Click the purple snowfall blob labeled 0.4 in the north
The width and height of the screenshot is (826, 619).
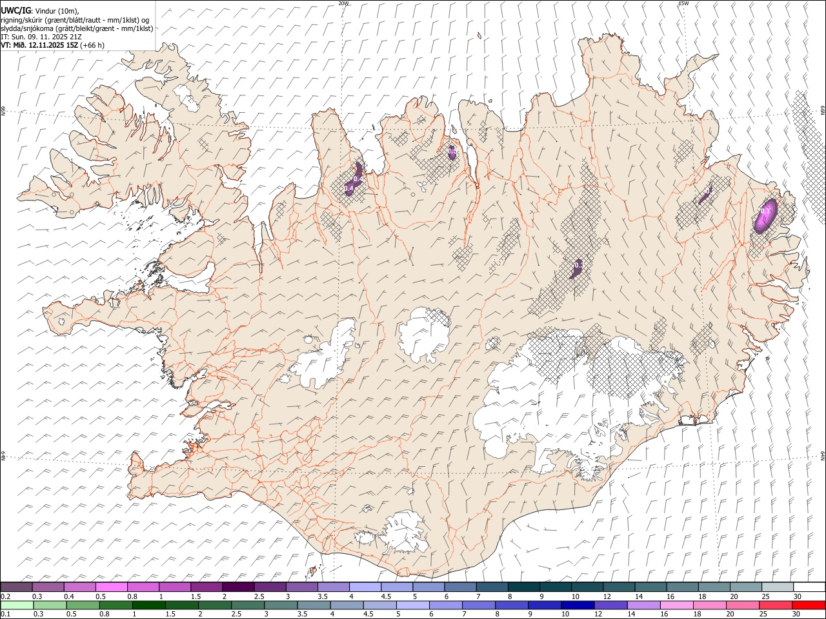click(x=353, y=180)
